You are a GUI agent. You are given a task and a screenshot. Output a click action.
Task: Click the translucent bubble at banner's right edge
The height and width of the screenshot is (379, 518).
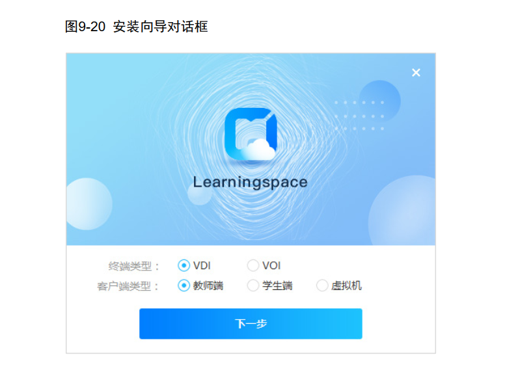click(402, 210)
